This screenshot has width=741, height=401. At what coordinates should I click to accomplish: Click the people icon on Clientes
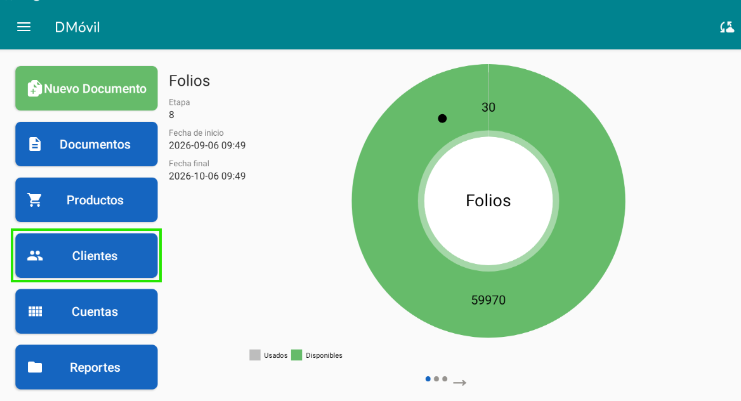coord(35,256)
